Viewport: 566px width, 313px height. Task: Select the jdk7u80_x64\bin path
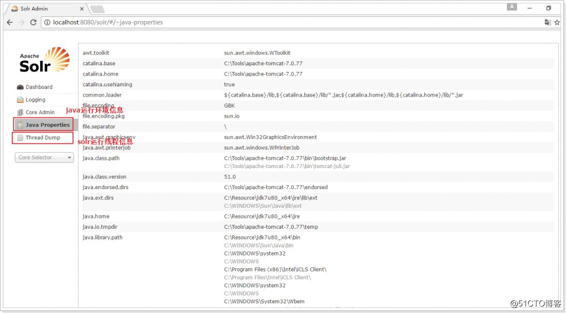pos(262,237)
